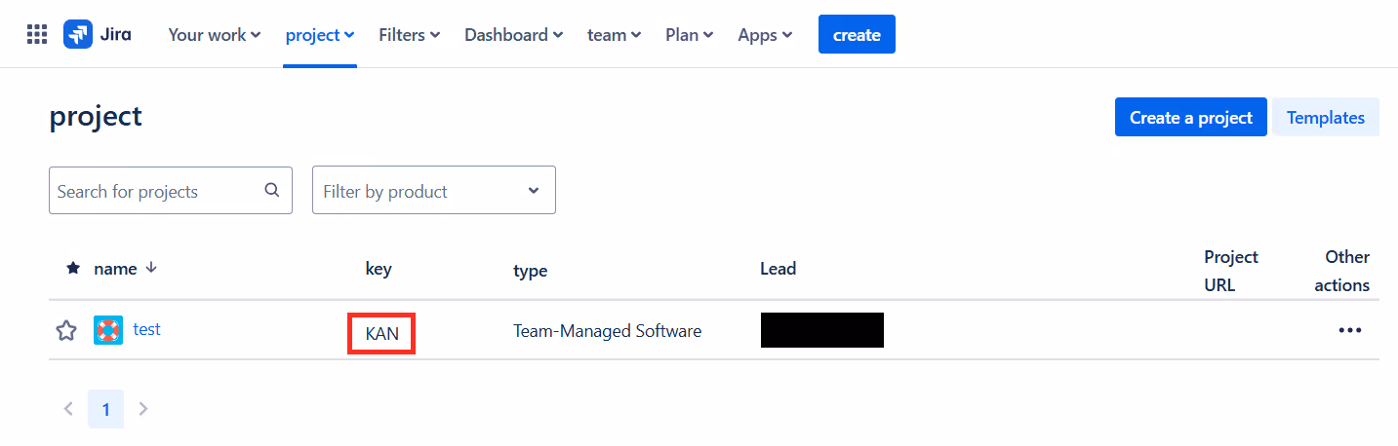Open the team menu
The image size is (1398, 446).
pyautogui.click(x=615, y=35)
